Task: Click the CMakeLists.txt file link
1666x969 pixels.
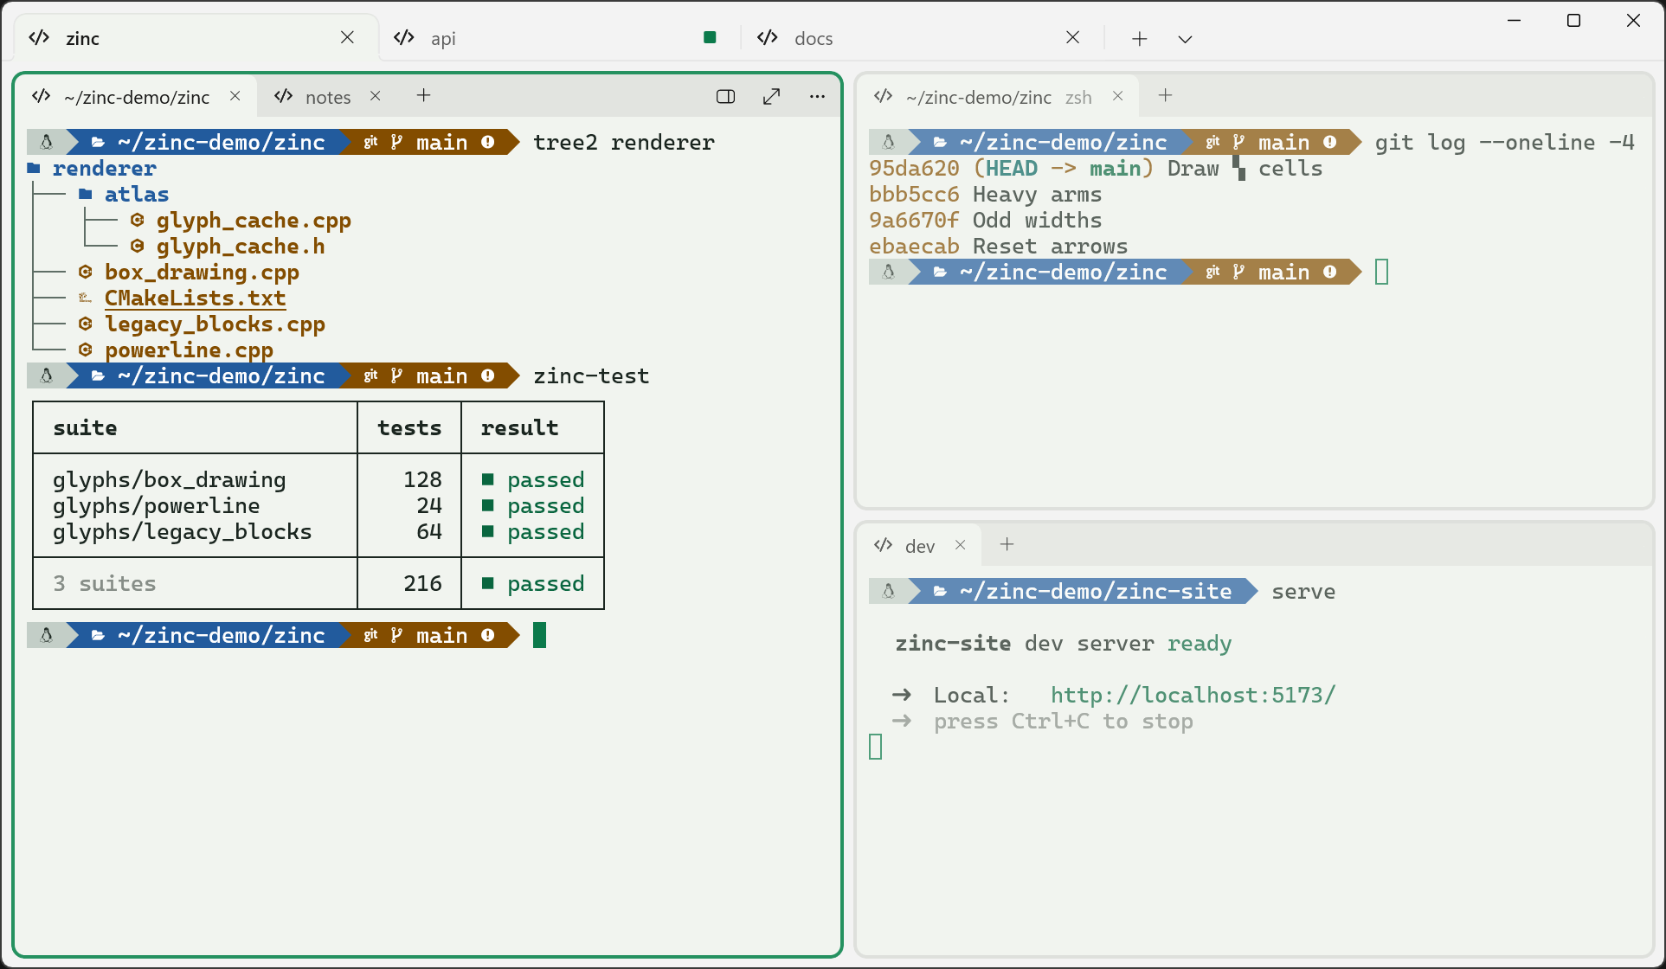Action: (x=195, y=298)
